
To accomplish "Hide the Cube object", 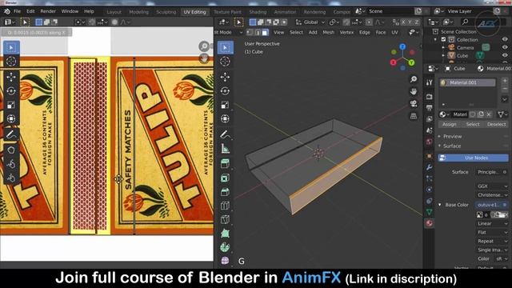I will 505,55.
